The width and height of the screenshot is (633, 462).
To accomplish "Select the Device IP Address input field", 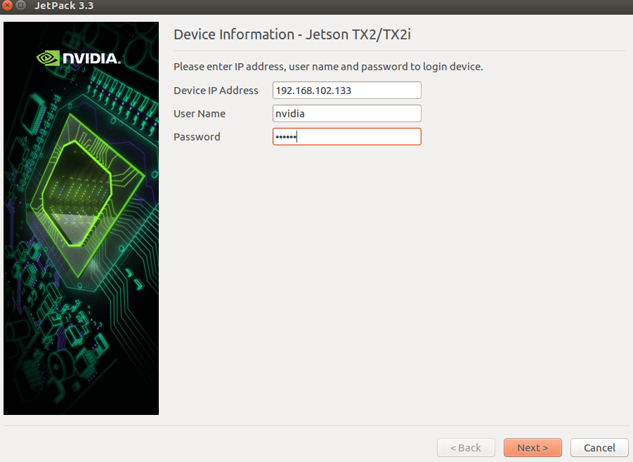I will 346,90.
